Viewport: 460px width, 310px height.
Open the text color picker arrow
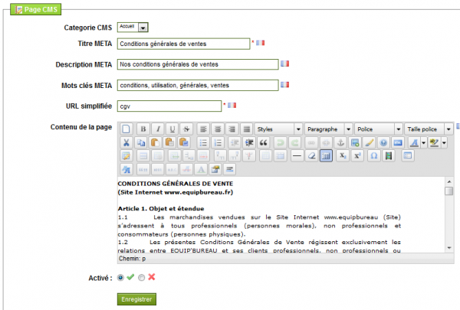tap(424, 142)
